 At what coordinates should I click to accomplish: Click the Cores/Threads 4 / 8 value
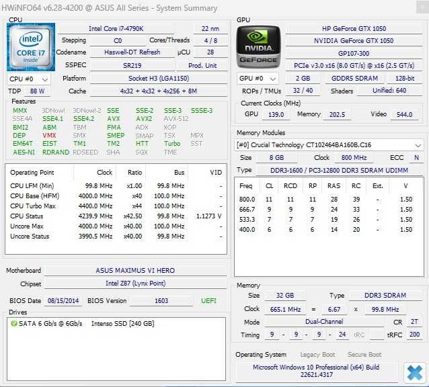(210, 41)
